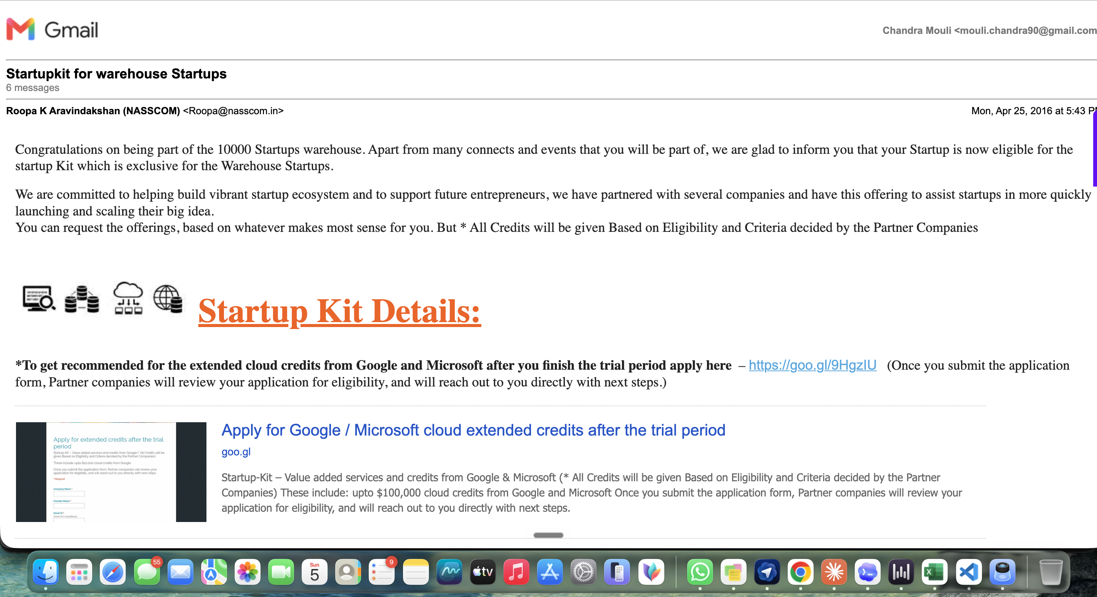Click the Startup Kit Details heading link
This screenshot has width=1097, height=597.
pos(339,311)
